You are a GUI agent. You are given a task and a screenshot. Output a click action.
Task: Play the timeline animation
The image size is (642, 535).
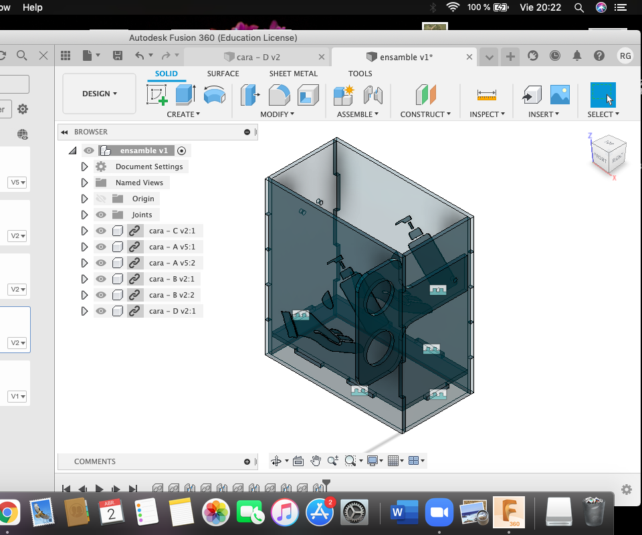click(99, 488)
